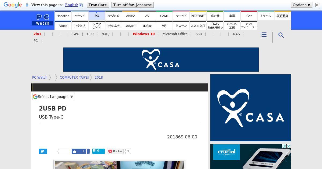Click the Pocket count showing 3

pyautogui.click(x=128, y=151)
